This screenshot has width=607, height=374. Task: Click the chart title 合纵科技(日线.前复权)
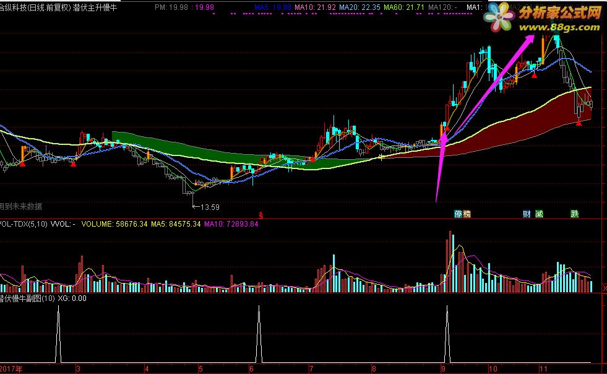[x=35, y=8]
